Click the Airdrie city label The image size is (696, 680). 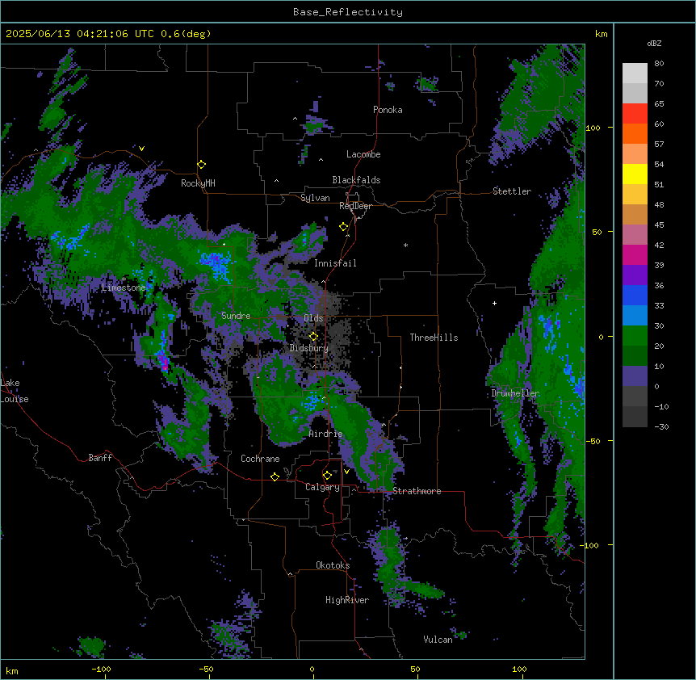(326, 434)
